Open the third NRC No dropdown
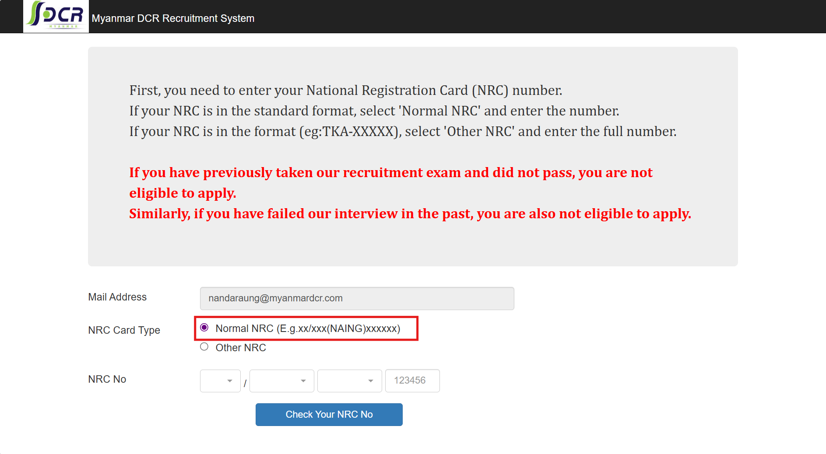This screenshot has width=826, height=454. pos(349,381)
